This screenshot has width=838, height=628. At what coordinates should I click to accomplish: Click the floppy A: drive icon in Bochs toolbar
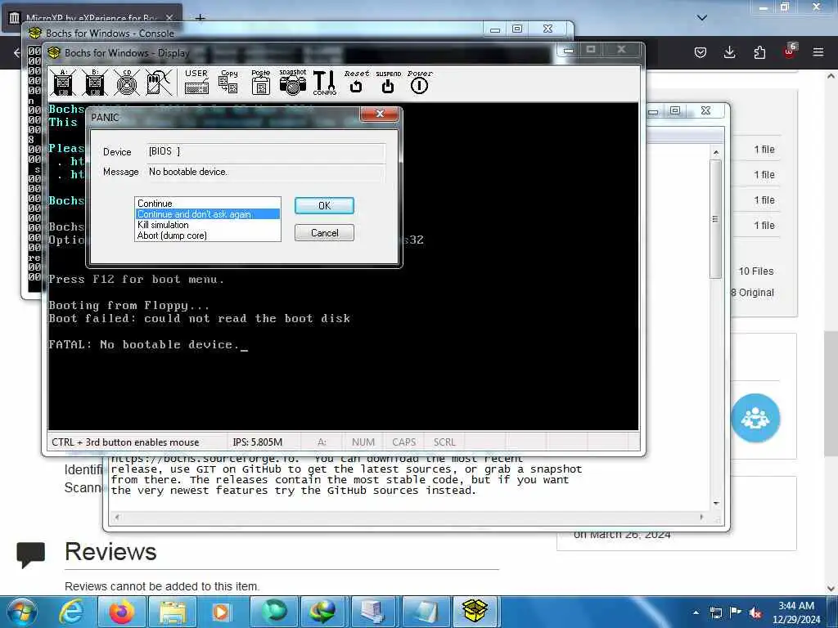click(x=63, y=83)
